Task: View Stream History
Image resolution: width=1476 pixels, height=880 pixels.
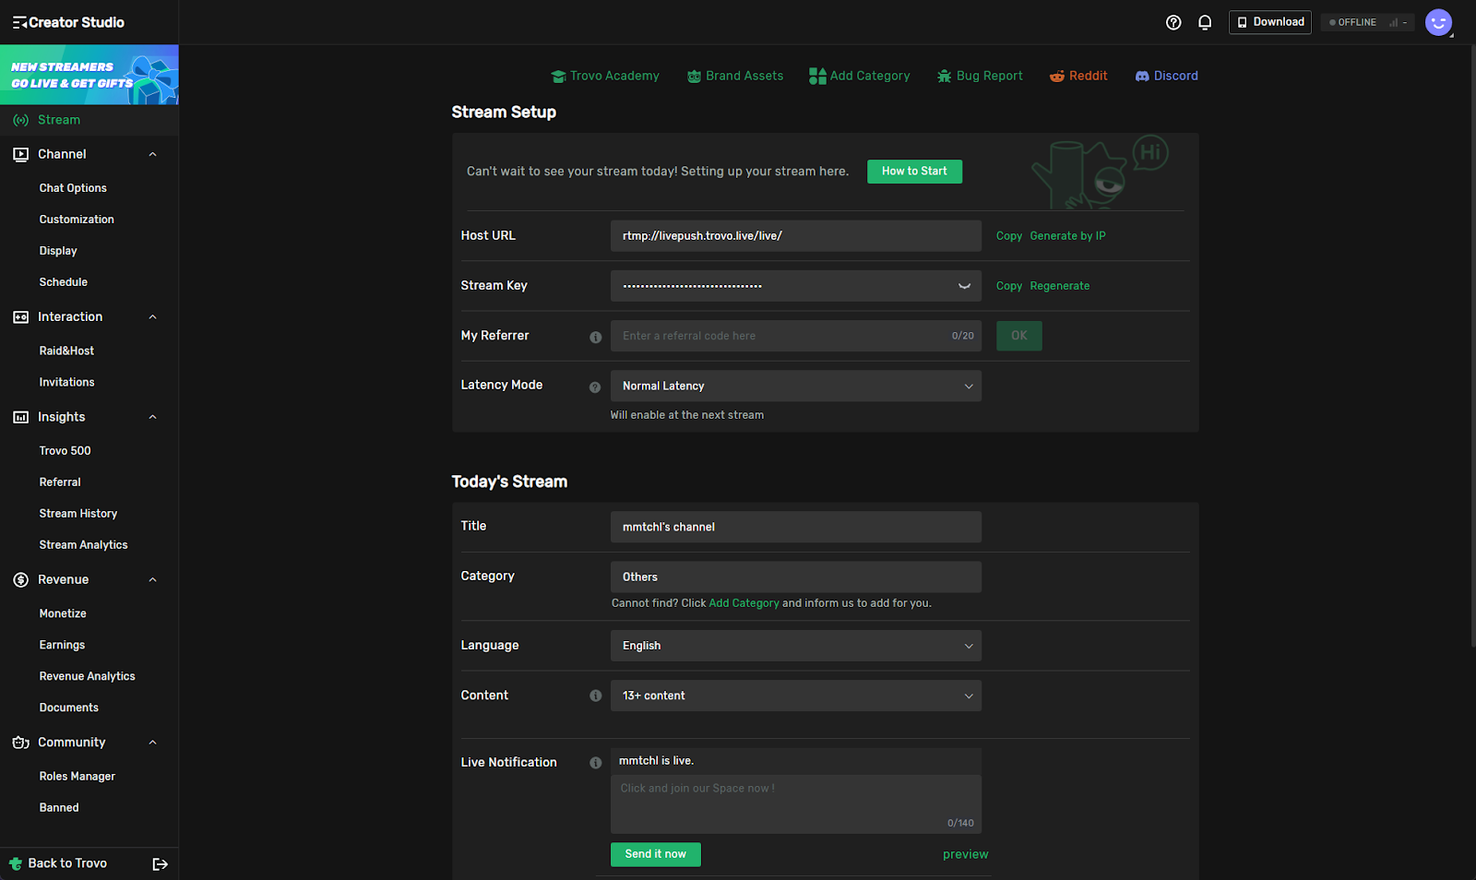Action: coord(78,514)
